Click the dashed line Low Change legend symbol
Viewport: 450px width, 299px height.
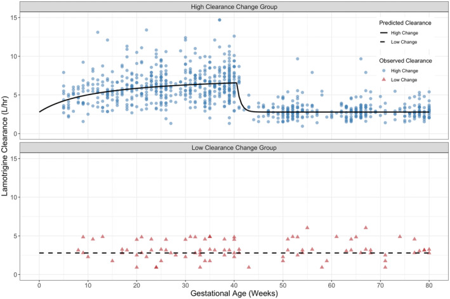pos(382,42)
